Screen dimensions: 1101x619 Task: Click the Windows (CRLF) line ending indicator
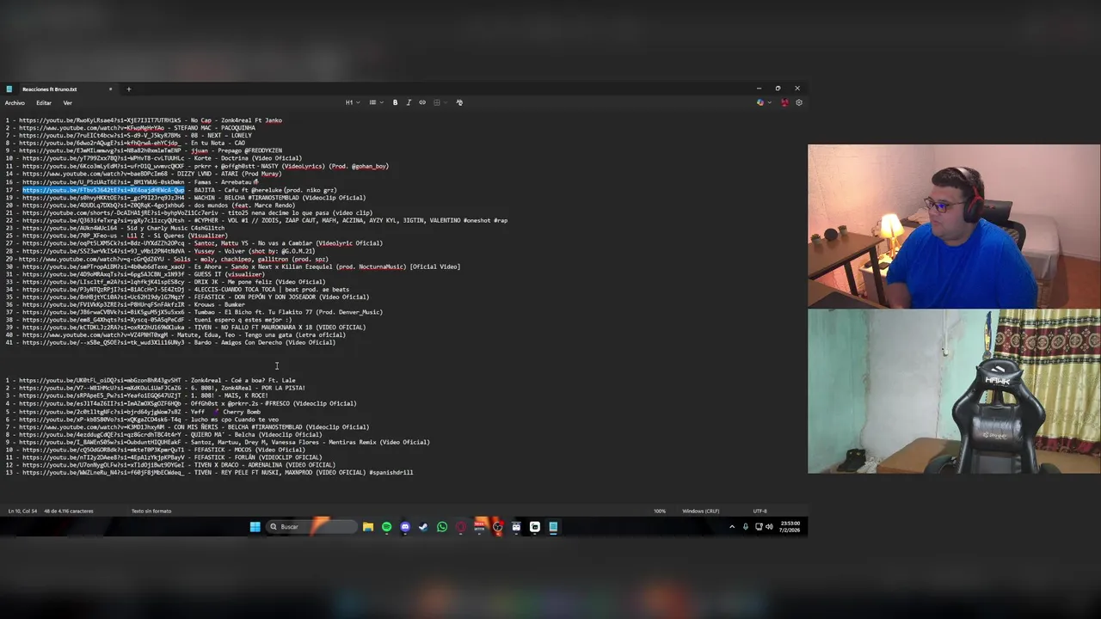click(701, 511)
